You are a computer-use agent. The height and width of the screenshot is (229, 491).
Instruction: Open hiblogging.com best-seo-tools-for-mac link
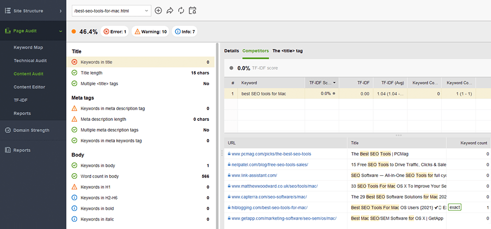(269, 207)
